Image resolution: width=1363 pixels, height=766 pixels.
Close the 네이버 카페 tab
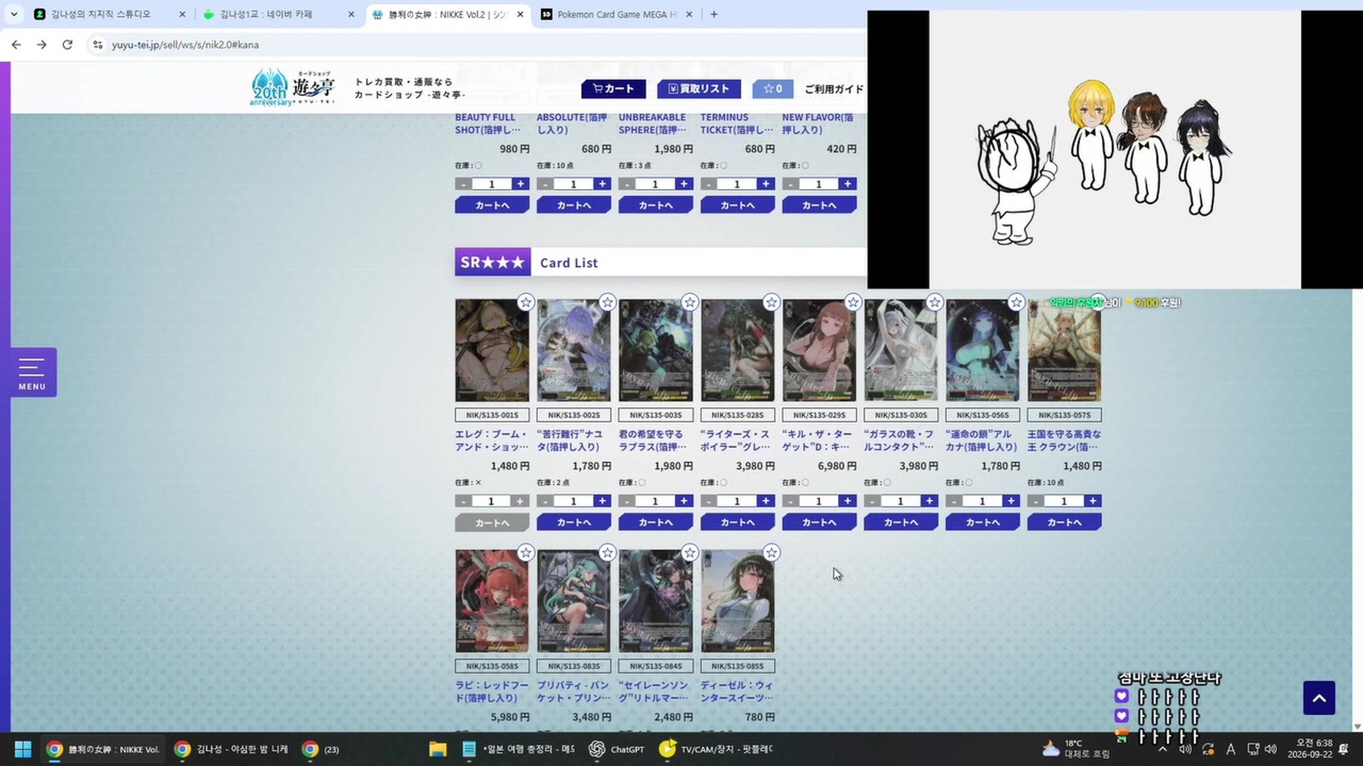pos(351,14)
